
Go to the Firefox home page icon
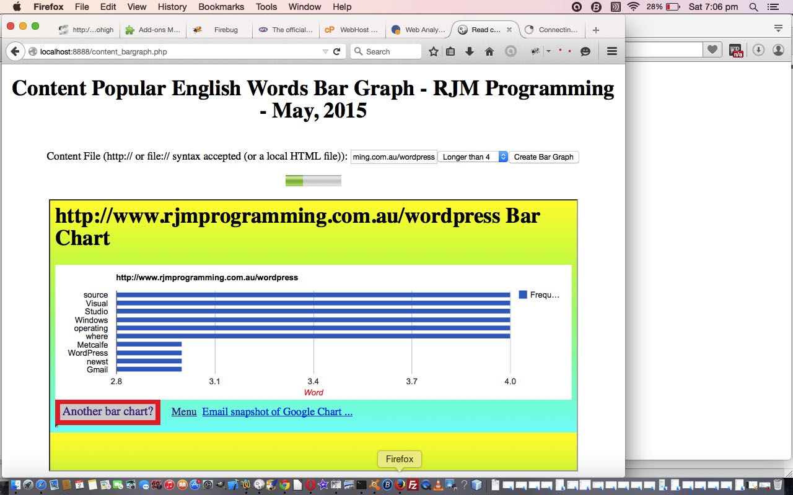(489, 52)
